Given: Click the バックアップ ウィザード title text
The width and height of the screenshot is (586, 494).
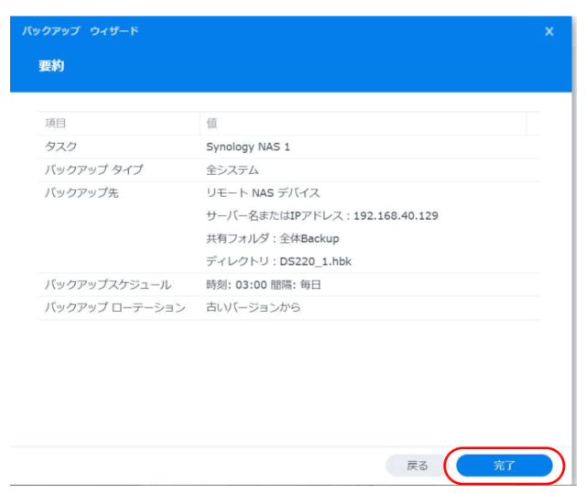Looking at the screenshot, I should [x=81, y=32].
